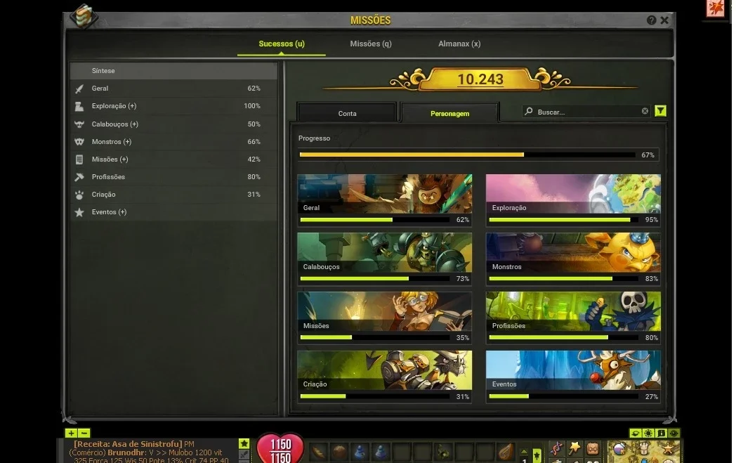Screen dimensions: 736x463
Task: Switch to Sucessos (u) tab
Action: pyautogui.click(x=282, y=44)
